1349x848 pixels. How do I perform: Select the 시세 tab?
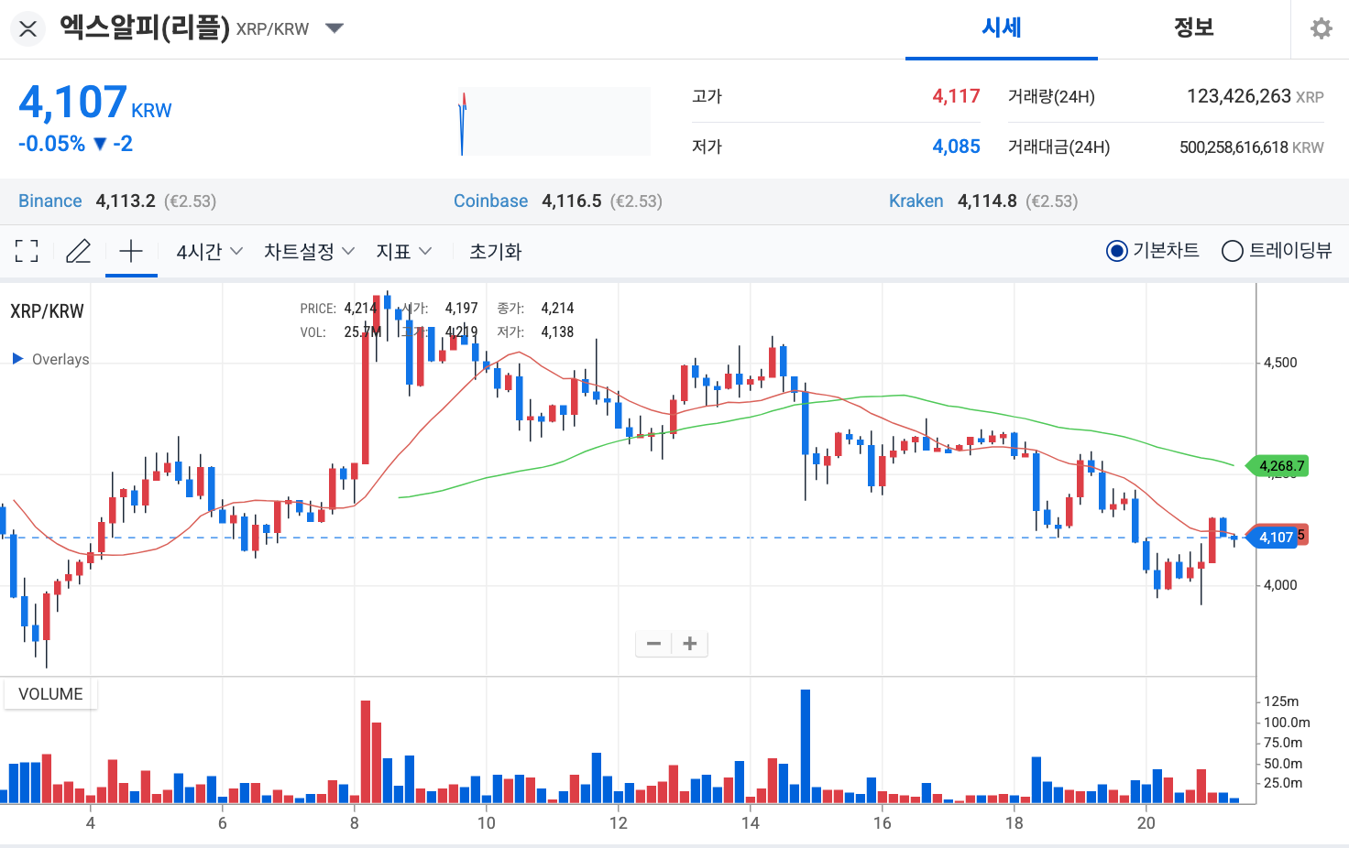(x=1001, y=28)
